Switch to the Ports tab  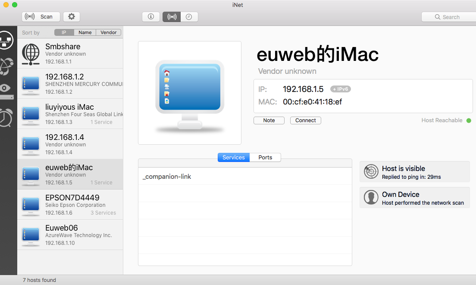tap(265, 157)
